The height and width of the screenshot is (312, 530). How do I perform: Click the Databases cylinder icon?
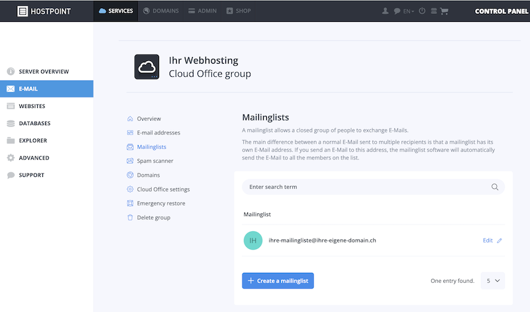point(11,123)
